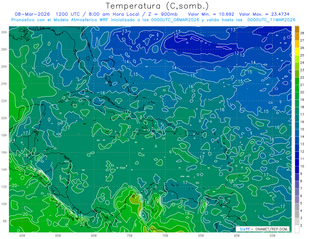The image size is (309, 239).
Task: Click the title 'Temperatura (C,somb.)'
Action: (157, 6)
